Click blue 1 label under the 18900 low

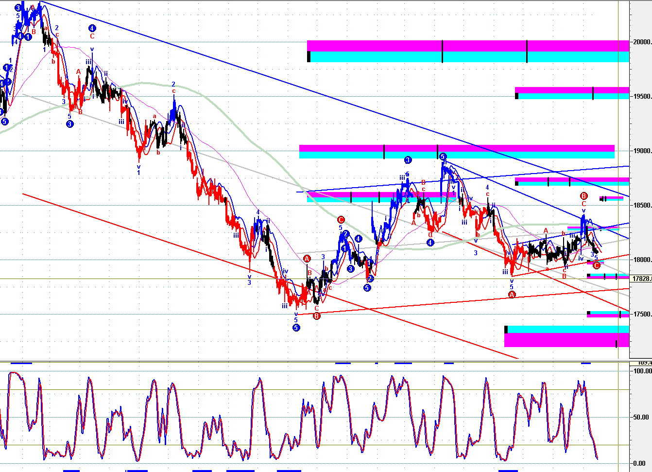click(138, 173)
